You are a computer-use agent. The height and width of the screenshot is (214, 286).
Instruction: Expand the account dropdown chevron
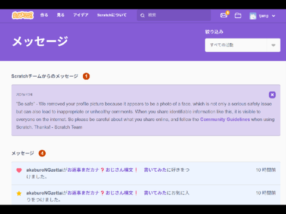coord(273,16)
